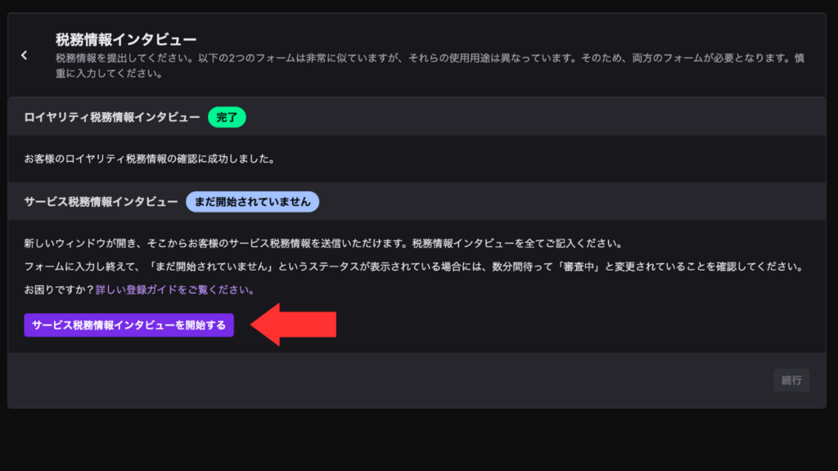Go back using the left chevron arrow

coord(24,56)
